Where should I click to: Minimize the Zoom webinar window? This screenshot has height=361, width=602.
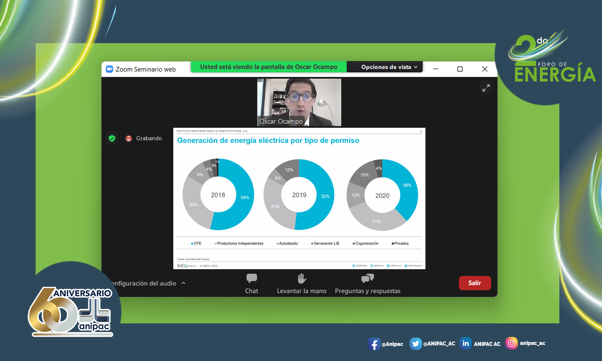[x=435, y=69]
